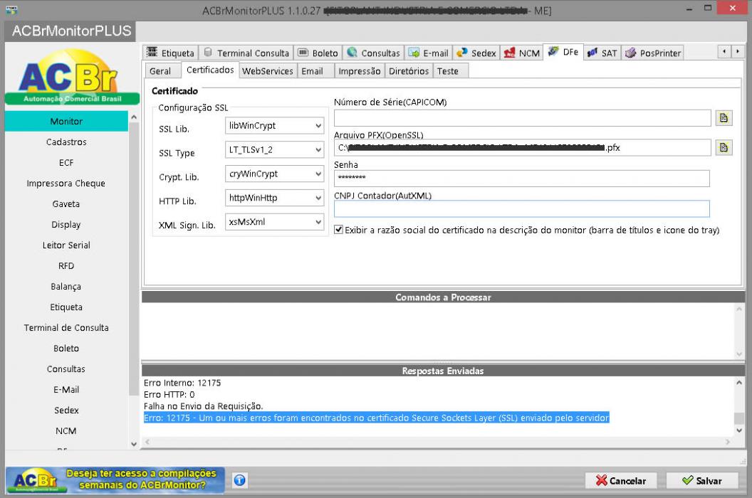The height and width of the screenshot is (498, 752).
Task: Open the SAT tab with its icon
Action: pyautogui.click(x=602, y=53)
